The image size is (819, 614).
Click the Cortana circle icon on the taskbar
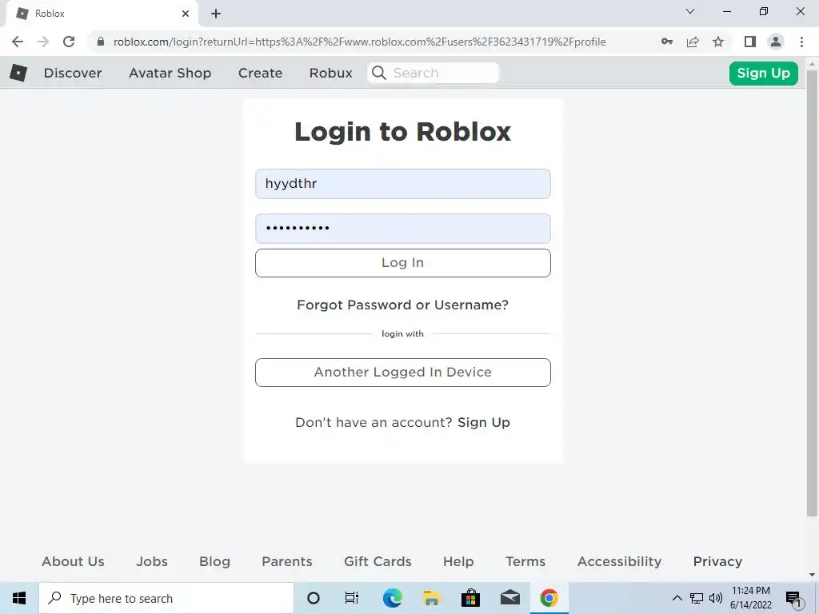(314, 598)
